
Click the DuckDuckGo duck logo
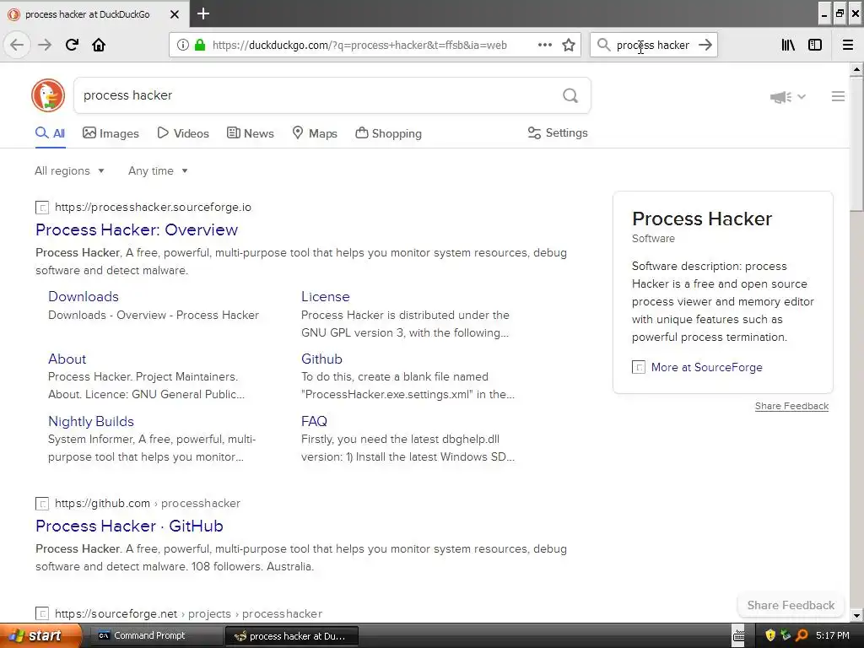point(48,95)
